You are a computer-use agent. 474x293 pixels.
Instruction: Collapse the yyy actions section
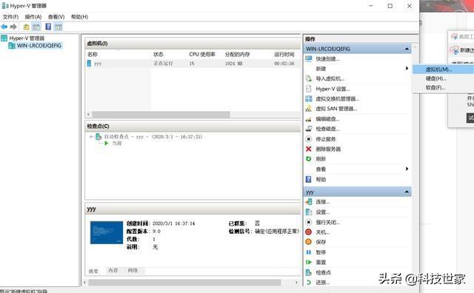tap(407, 192)
